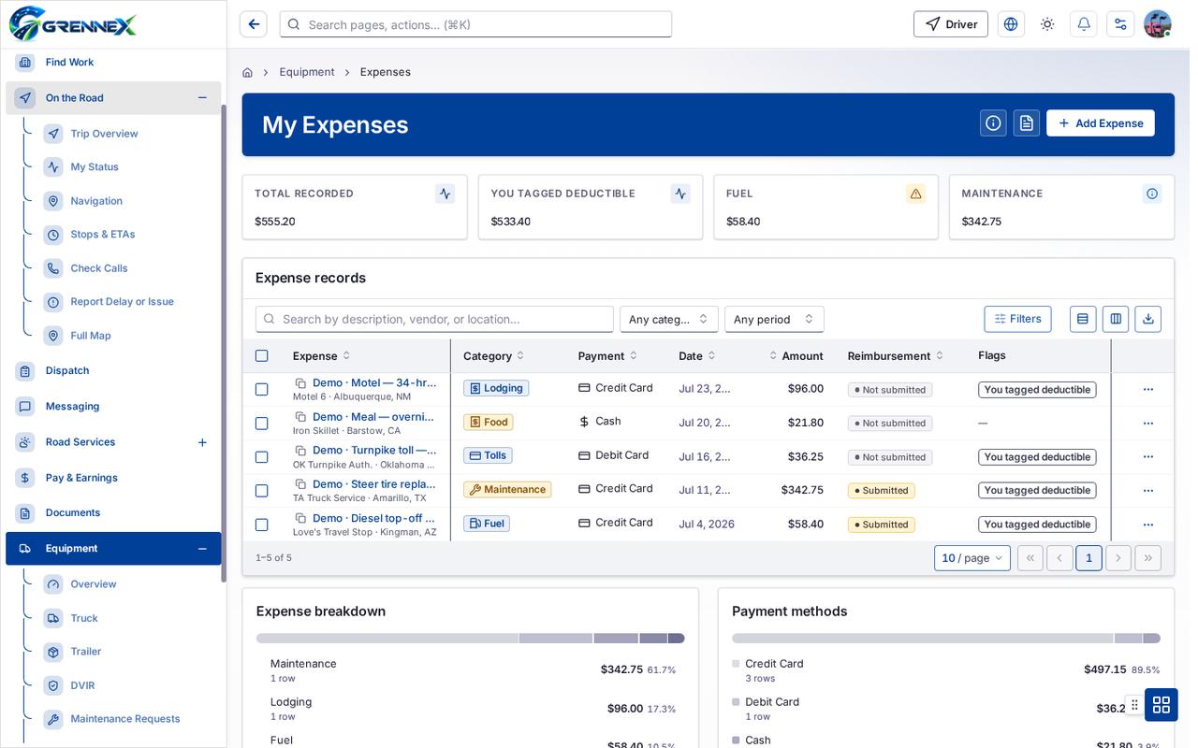
Task: Open Maintenance Requests in sidebar
Action: tap(125, 719)
